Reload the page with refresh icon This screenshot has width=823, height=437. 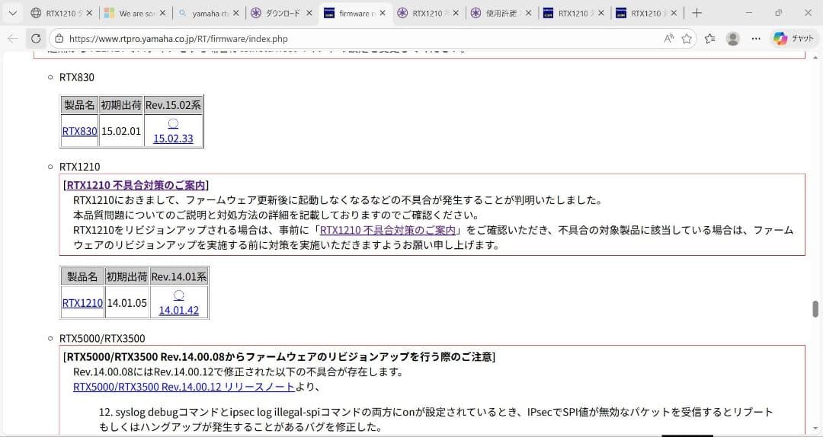tap(36, 38)
